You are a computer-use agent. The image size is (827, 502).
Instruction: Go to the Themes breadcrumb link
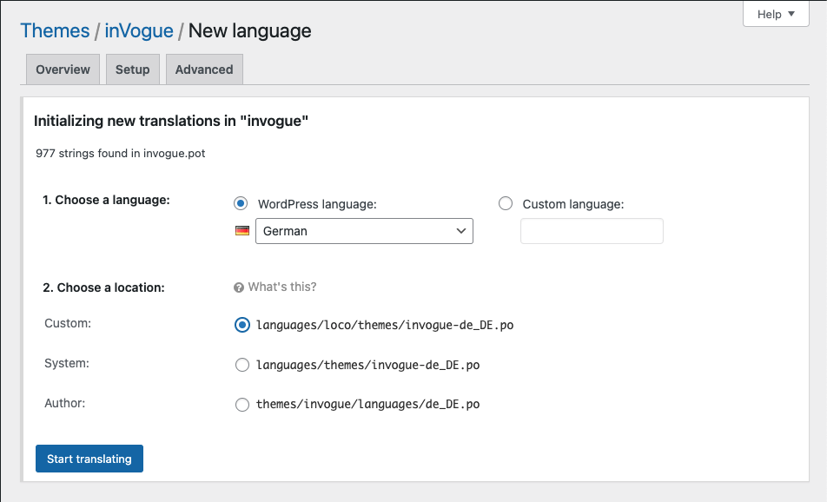point(55,31)
